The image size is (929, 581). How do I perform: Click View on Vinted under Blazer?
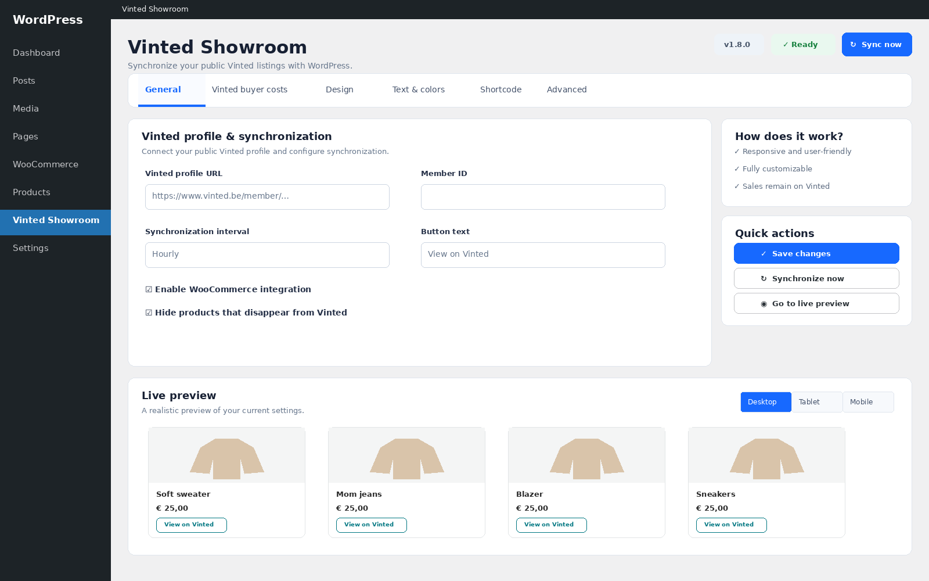click(x=552, y=525)
